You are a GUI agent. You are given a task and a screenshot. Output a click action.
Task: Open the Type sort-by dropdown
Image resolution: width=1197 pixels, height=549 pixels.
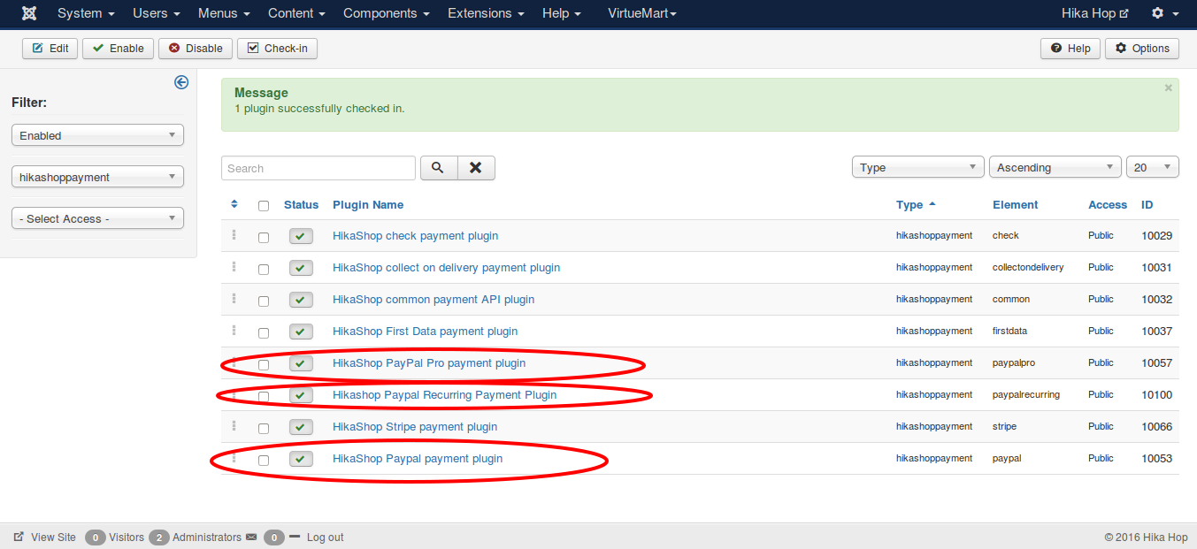point(918,167)
